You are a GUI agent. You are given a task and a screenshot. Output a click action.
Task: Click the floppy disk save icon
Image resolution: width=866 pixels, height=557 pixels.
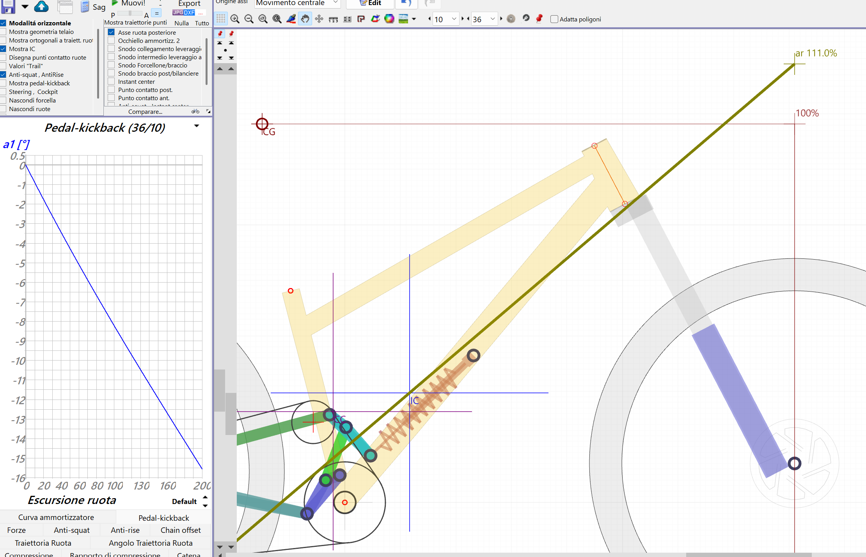[9, 6]
